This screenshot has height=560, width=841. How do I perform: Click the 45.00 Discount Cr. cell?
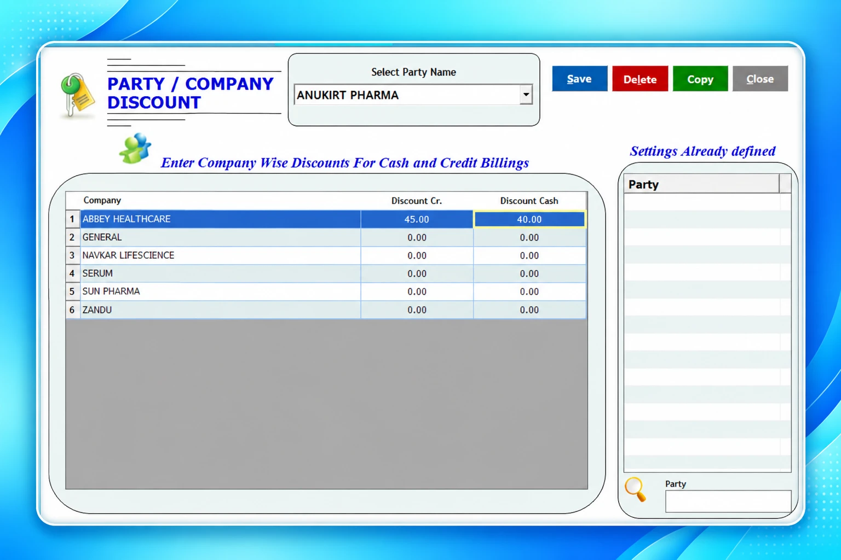417,219
